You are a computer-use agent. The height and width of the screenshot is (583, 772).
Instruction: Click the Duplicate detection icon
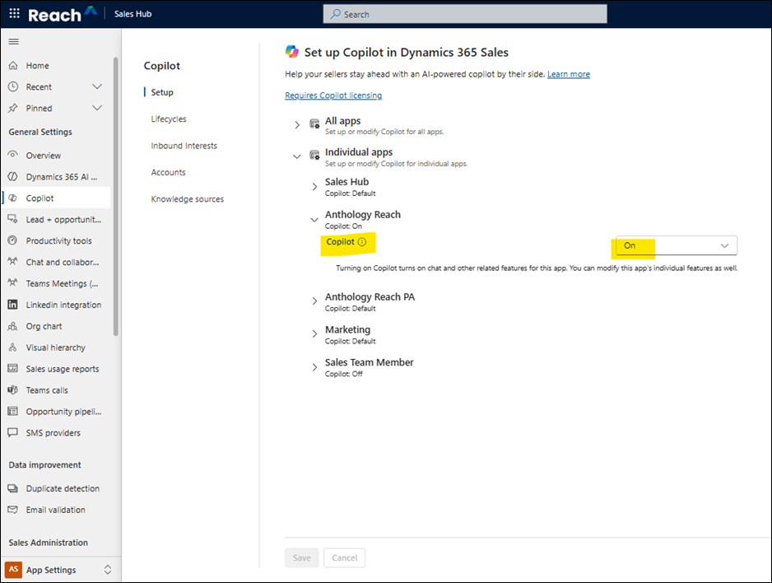13,488
